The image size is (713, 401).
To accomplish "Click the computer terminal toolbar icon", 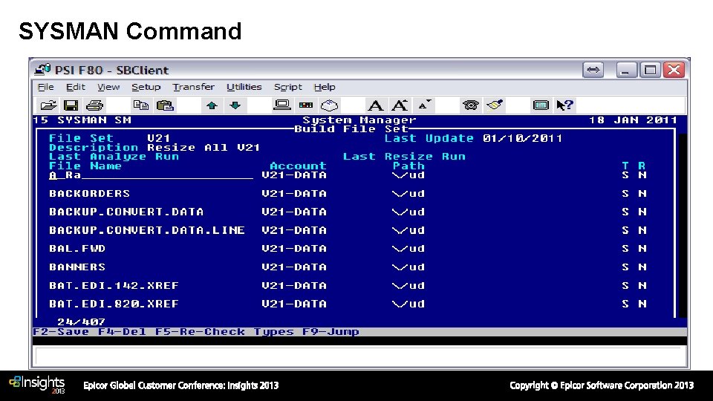I will click(282, 105).
